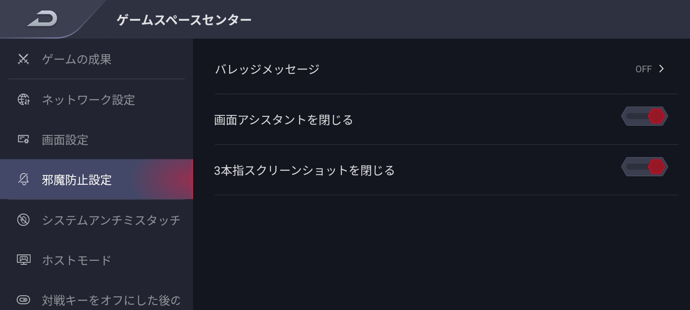Click the battle key pill icon
Image resolution: width=690 pixels, height=310 pixels.
click(23, 300)
